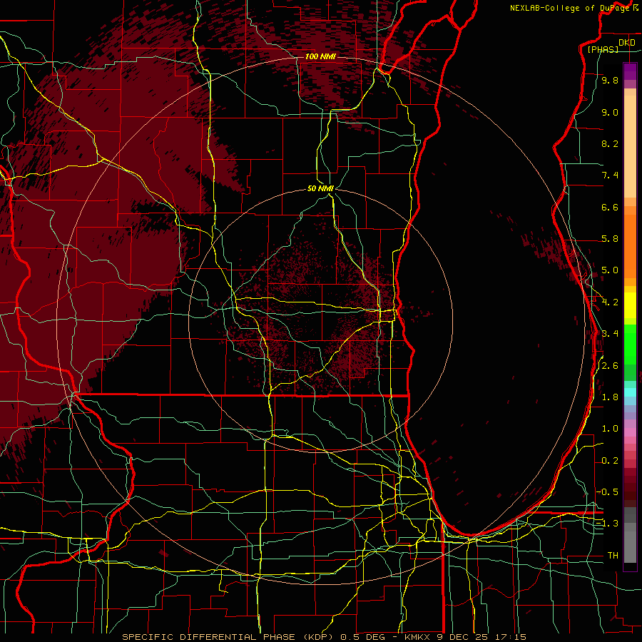642x642 pixels.
Task: Click the 5.0 value on the color scale
Action: tap(610, 270)
